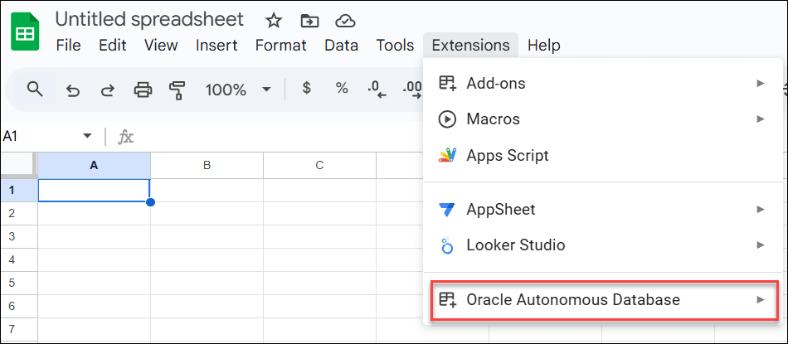Apply percent format button
This screenshot has width=788, height=344.
point(342,89)
